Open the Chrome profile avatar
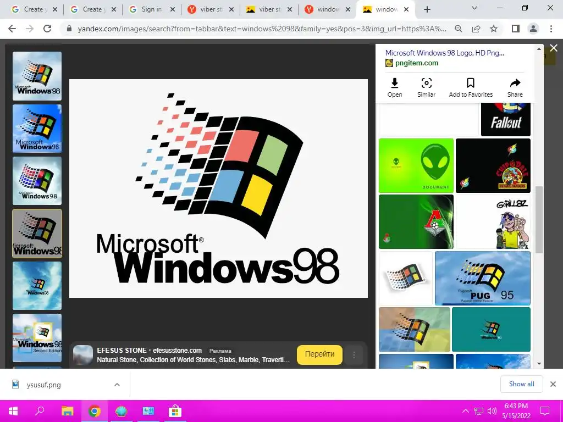Image resolution: width=563 pixels, height=422 pixels. 533,29
